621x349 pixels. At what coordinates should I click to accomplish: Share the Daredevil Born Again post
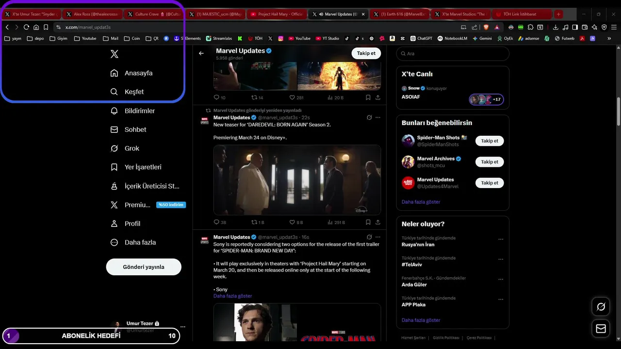click(378, 222)
